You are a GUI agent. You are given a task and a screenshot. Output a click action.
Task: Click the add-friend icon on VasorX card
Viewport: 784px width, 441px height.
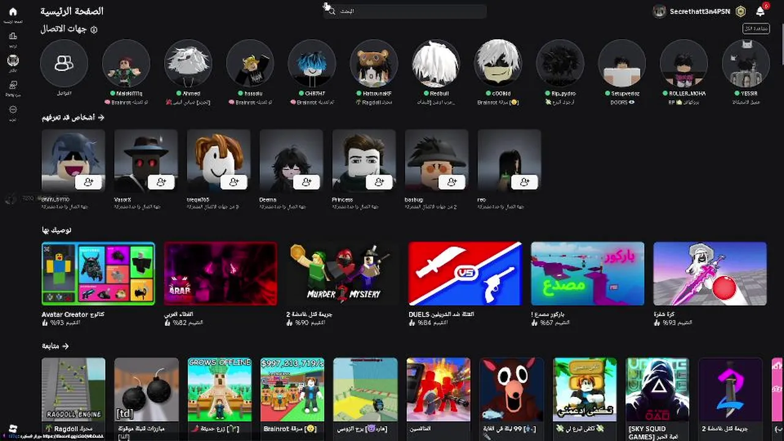pos(162,182)
